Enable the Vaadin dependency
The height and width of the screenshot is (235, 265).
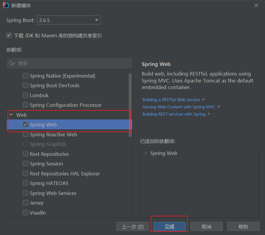point(25,212)
